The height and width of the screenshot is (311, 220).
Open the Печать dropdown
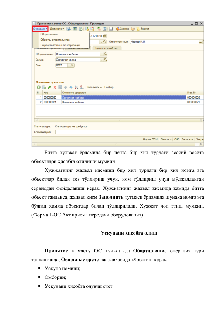(166, 140)
